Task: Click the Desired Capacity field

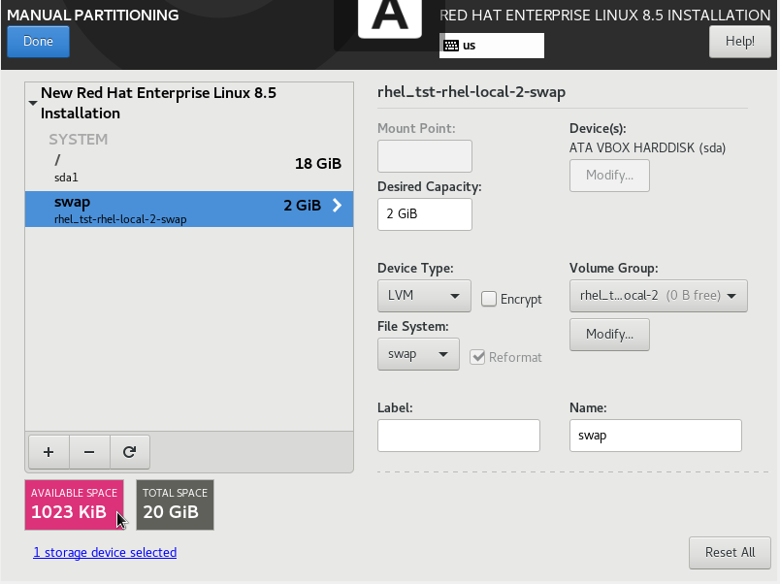Action: pos(425,214)
